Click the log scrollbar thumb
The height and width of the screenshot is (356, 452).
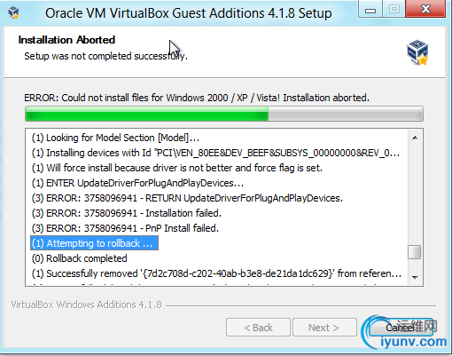(x=415, y=252)
